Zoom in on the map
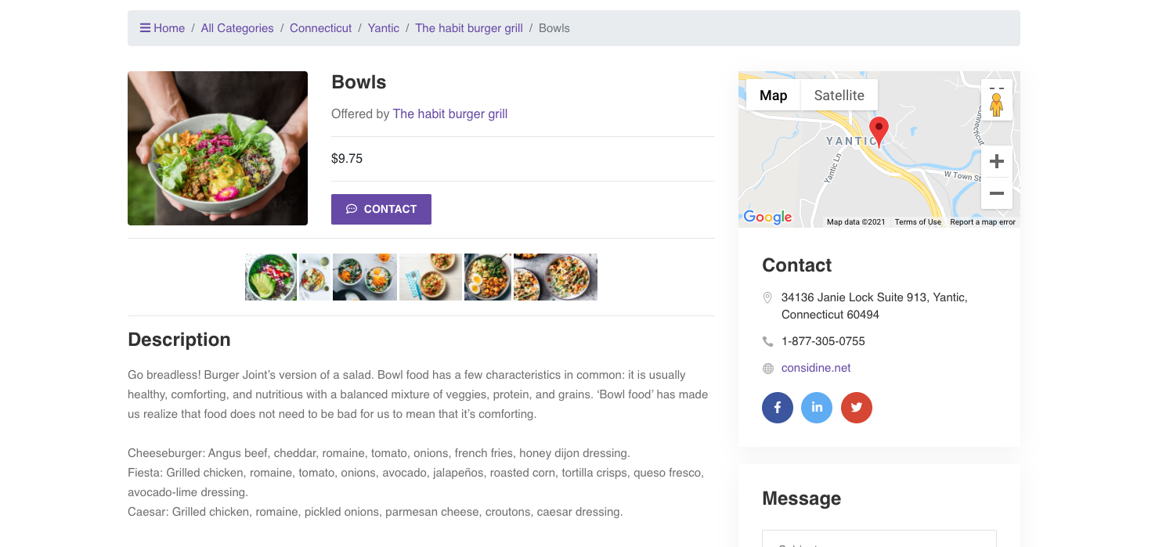Image resolution: width=1166 pixels, height=547 pixels. (997, 162)
